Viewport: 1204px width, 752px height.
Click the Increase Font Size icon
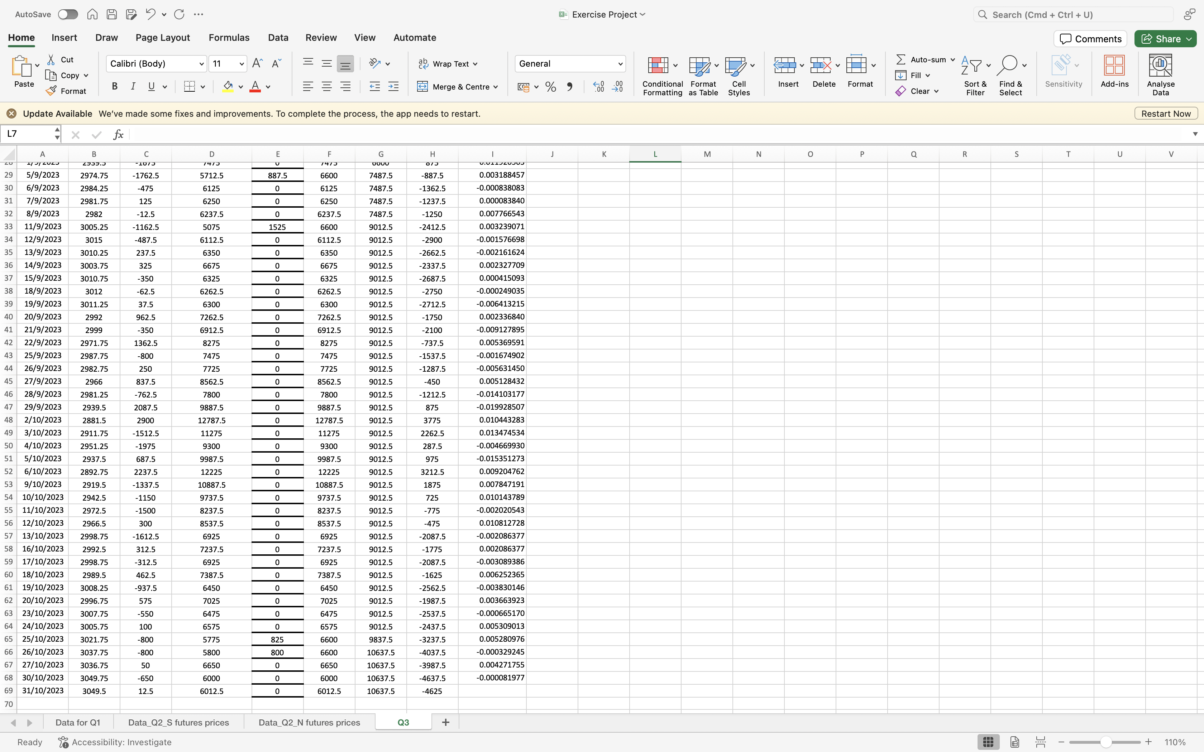[x=257, y=63]
